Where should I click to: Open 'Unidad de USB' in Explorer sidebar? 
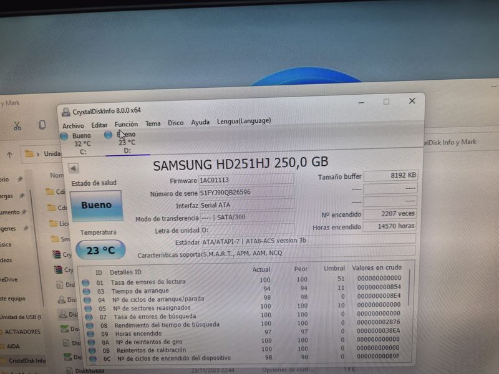click(x=21, y=317)
